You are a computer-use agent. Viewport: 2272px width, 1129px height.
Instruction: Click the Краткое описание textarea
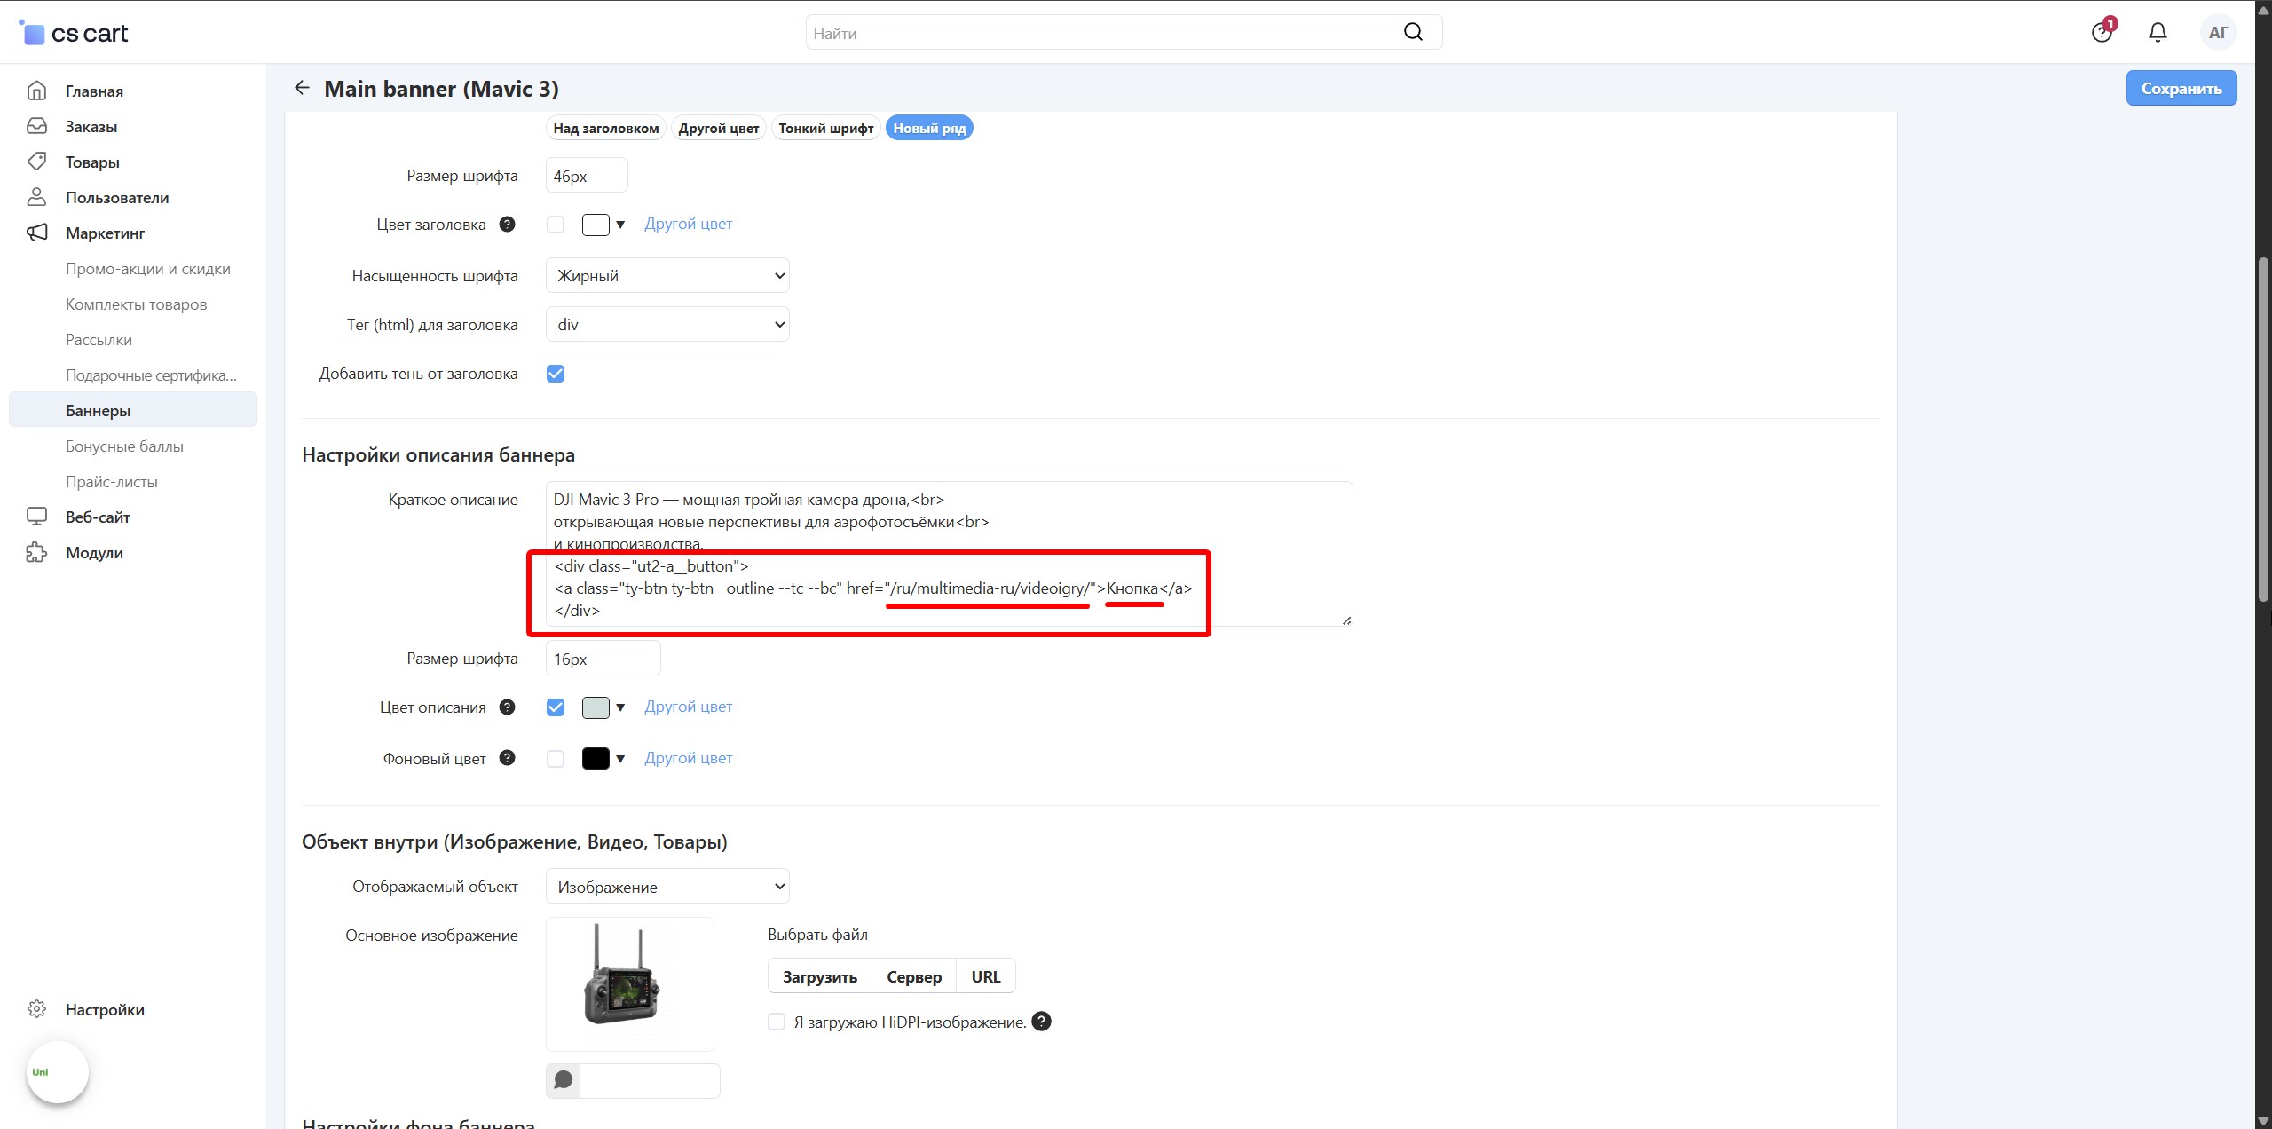coord(949,554)
